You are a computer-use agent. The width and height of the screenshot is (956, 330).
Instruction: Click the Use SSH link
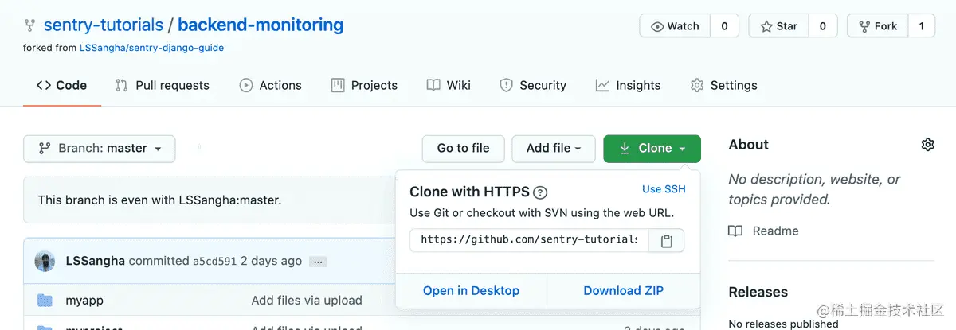point(664,189)
